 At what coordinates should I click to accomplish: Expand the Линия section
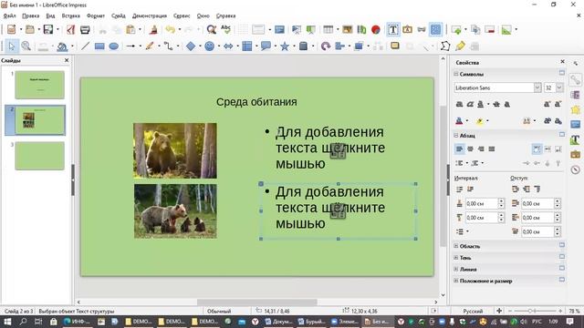456,270
